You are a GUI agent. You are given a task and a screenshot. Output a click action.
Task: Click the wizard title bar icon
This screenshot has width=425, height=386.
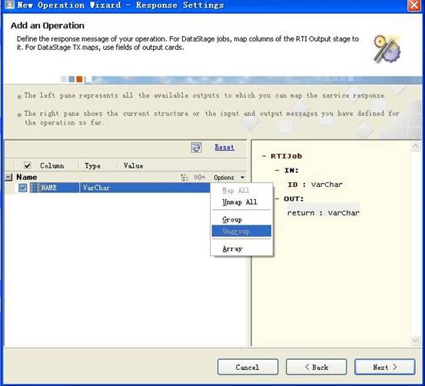tap(9, 5)
